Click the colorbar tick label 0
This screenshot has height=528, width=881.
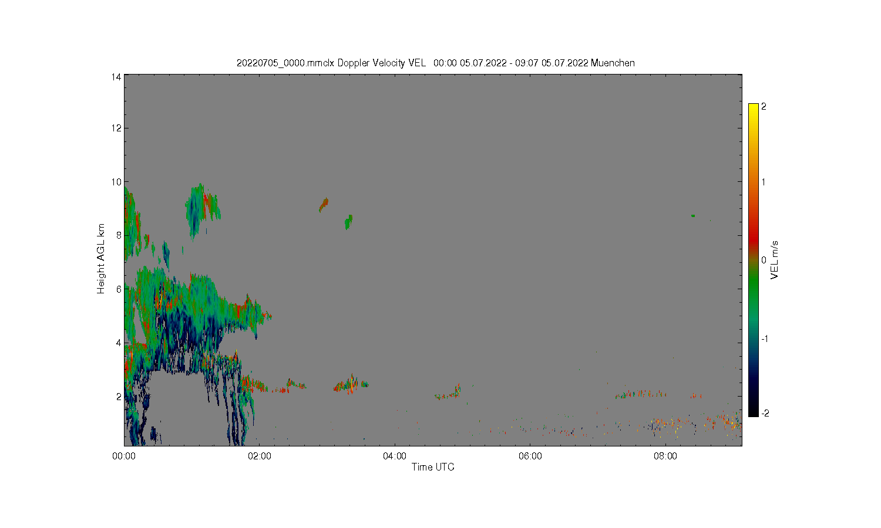pyautogui.click(x=764, y=260)
